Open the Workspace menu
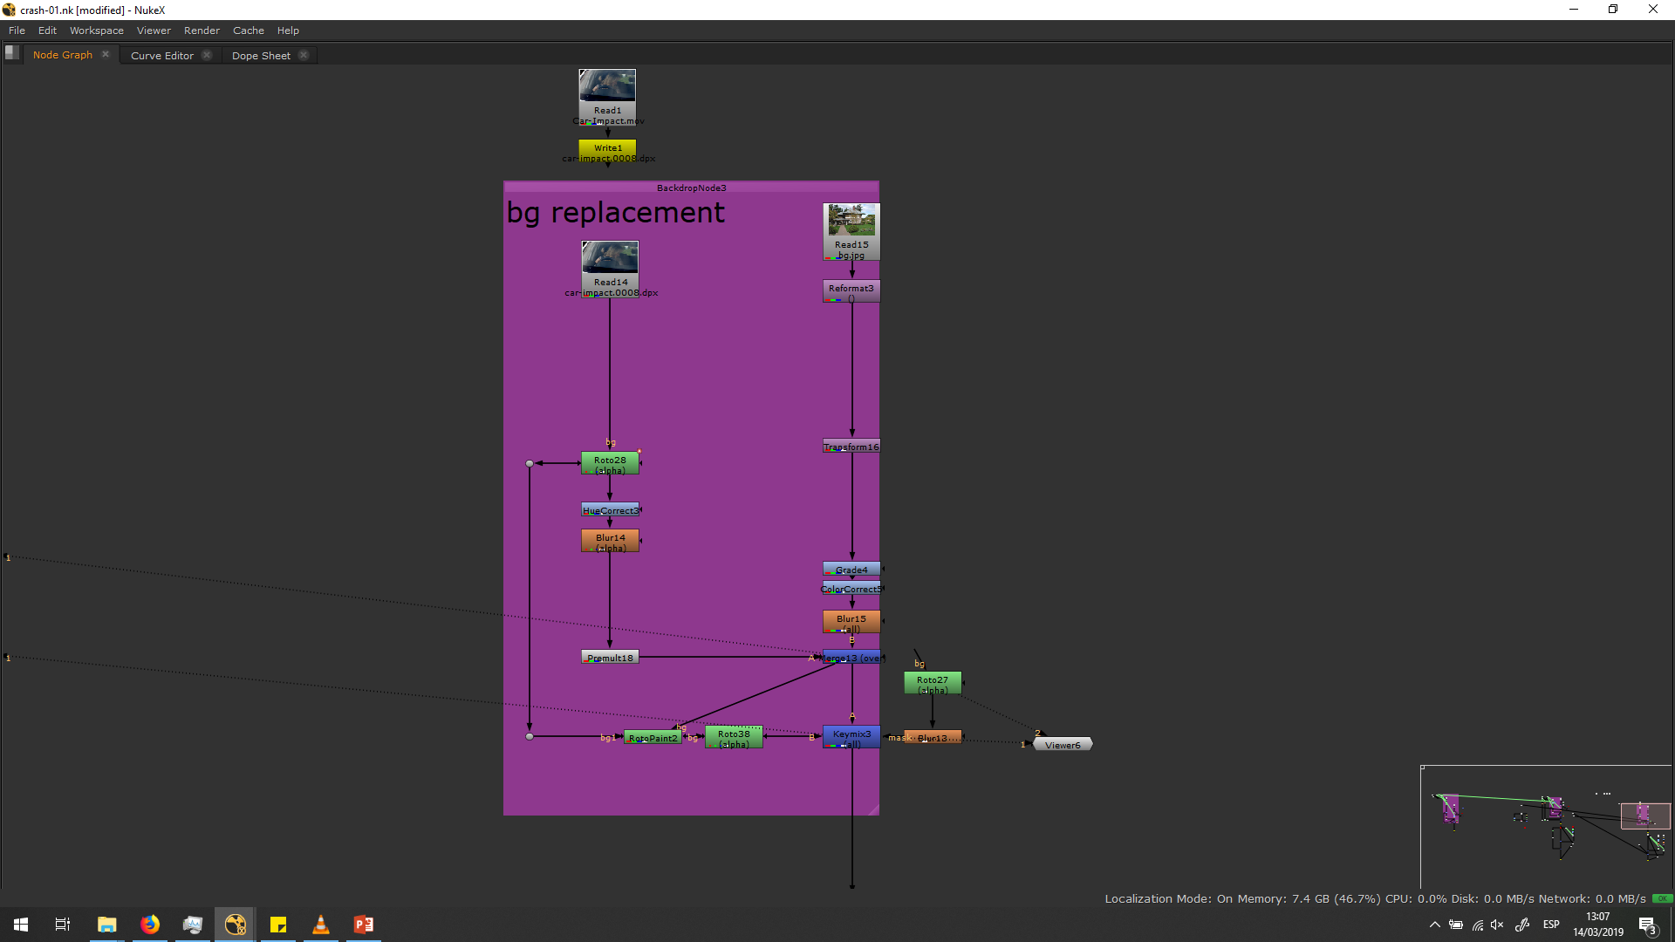The width and height of the screenshot is (1675, 942). [97, 31]
